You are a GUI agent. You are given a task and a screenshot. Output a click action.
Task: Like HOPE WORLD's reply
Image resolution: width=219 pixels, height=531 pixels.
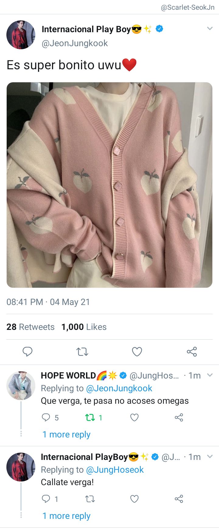(134, 418)
